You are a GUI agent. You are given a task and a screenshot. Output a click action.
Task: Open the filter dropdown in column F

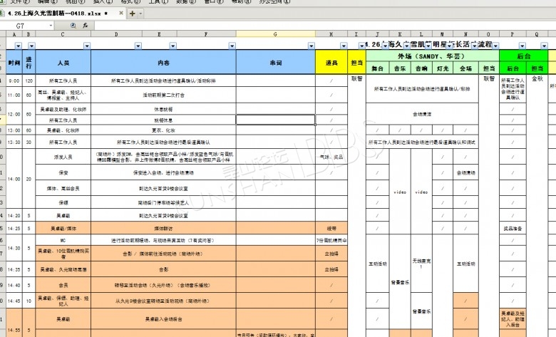pyautogui.click(x=232, y=46)
